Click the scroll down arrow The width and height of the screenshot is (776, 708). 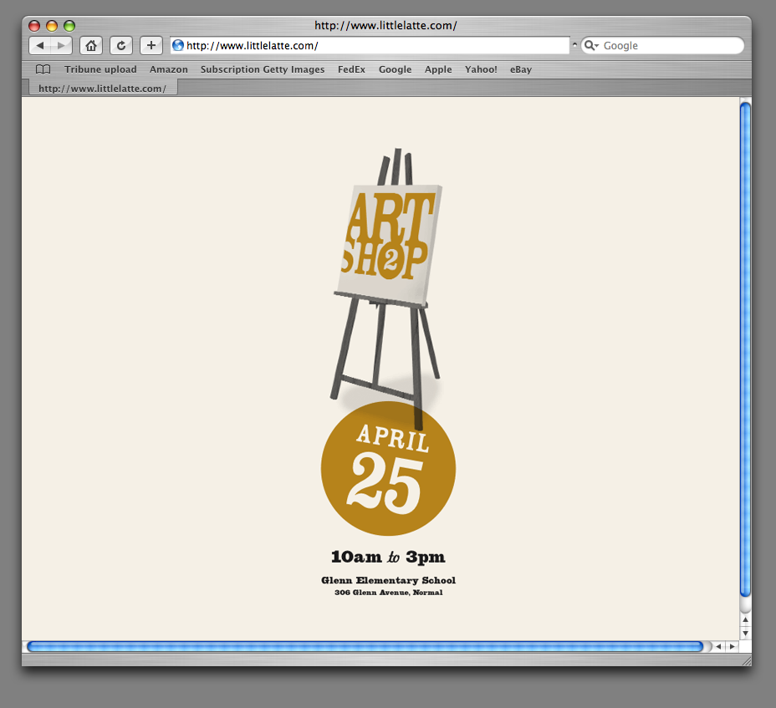pos(745,633)
